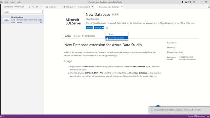Open the View menu
The width and height of the screenshot is (210, 118).
click(13, 2)
